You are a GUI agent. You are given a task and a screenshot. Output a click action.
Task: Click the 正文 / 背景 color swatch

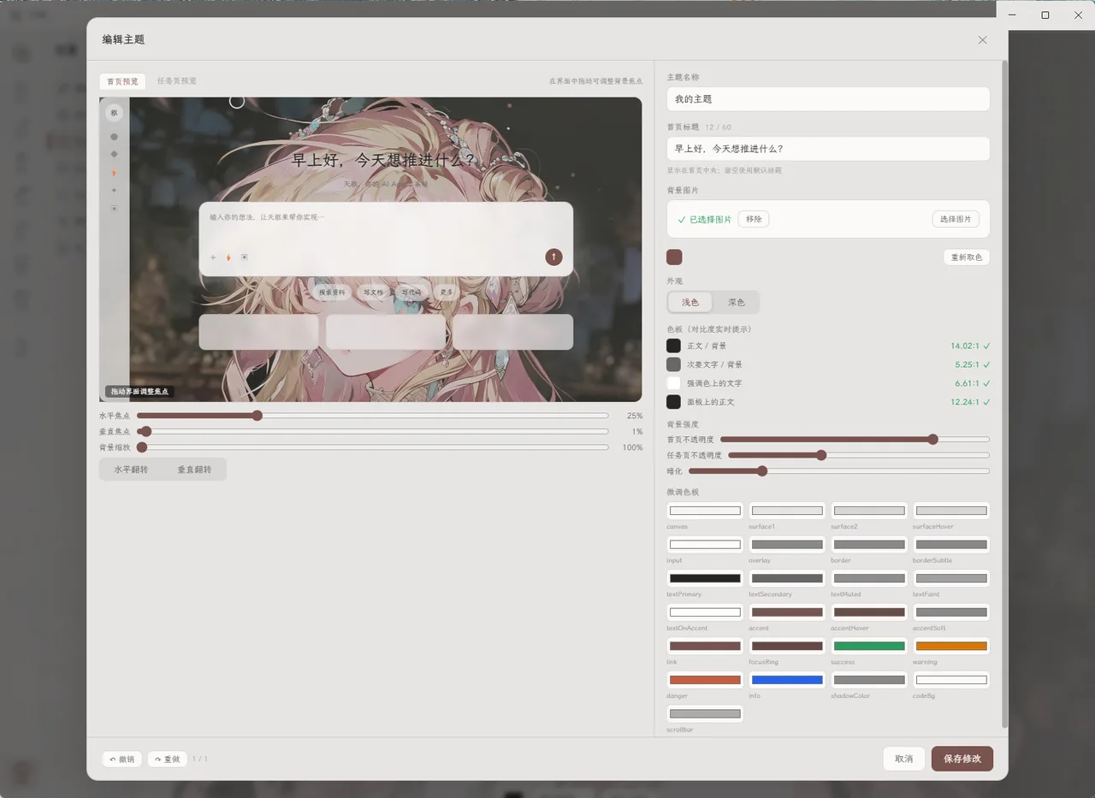pos(674,346)
